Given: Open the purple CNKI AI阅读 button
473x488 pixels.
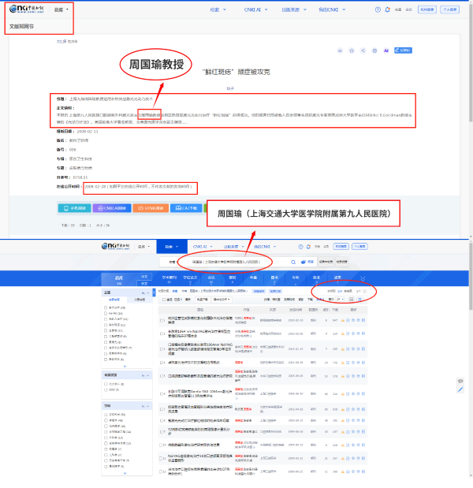Looking at the screenshot, I should click(111, 209).
